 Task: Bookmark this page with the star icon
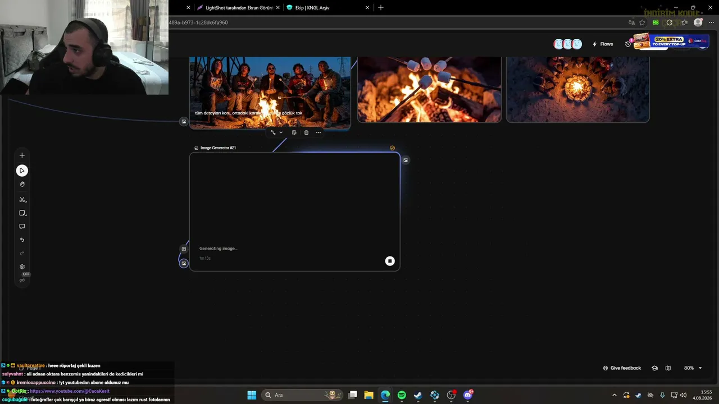point(643,22)
